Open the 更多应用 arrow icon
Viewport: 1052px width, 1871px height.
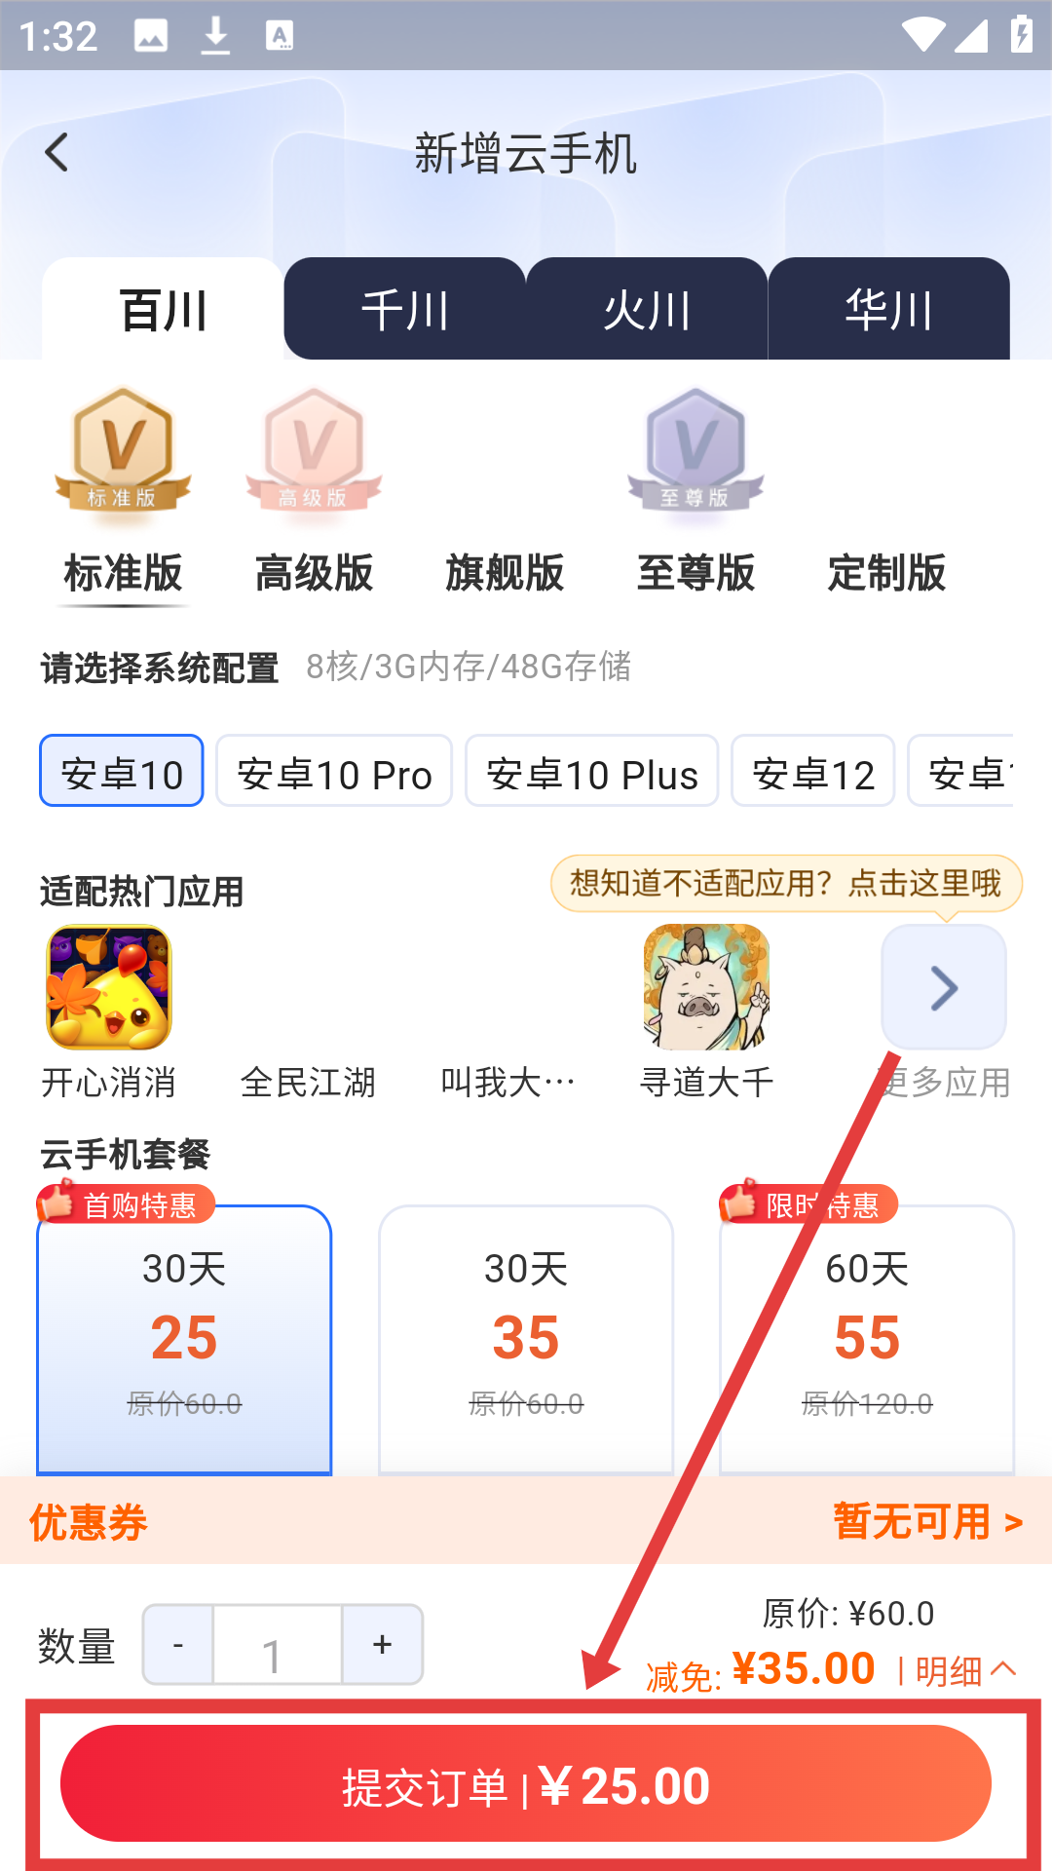point(944,987)
